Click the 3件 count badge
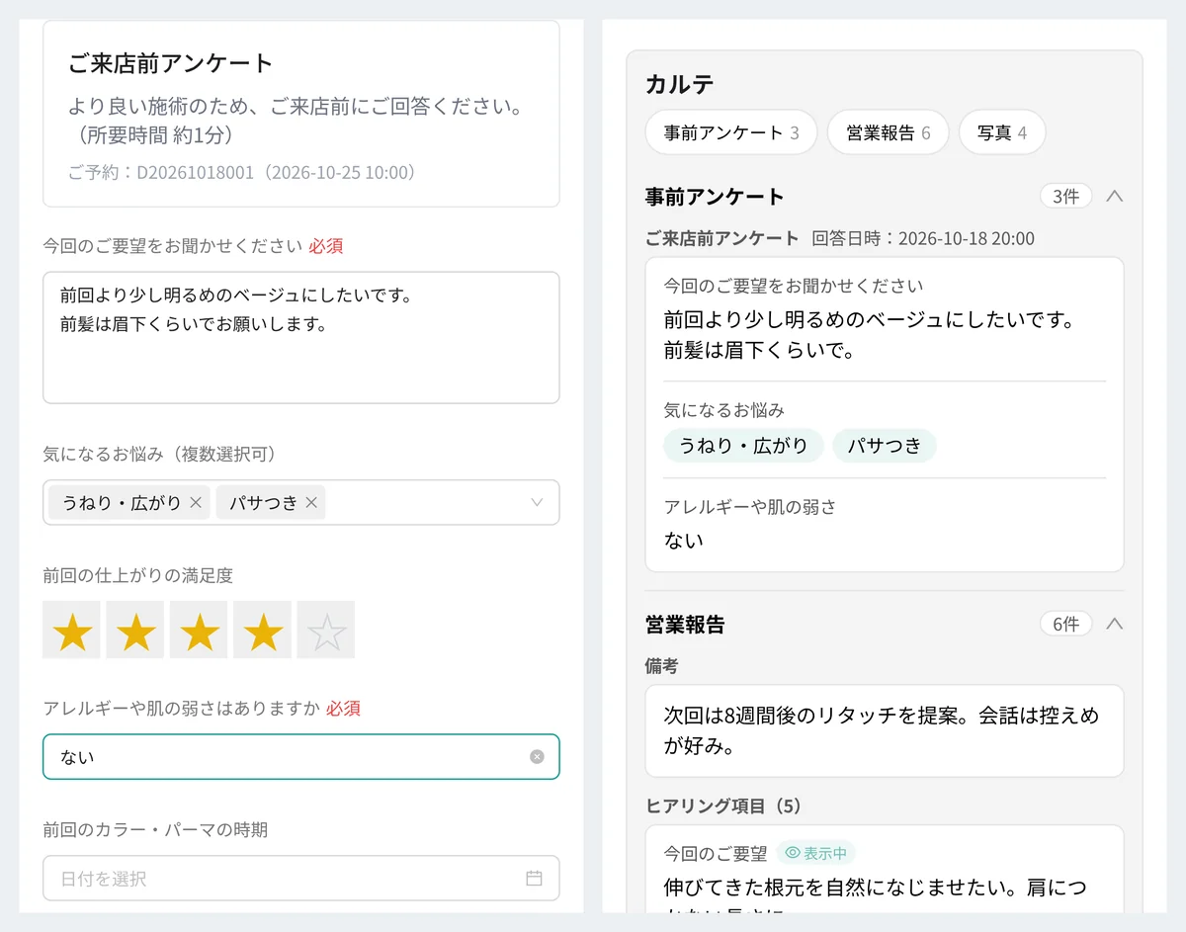The image size is (1186, 932). point(1065,196)
